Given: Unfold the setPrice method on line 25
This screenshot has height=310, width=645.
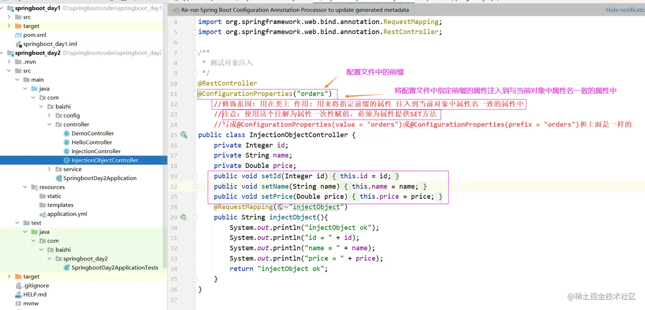Looking at the screenshot, I should click(195, 197).
